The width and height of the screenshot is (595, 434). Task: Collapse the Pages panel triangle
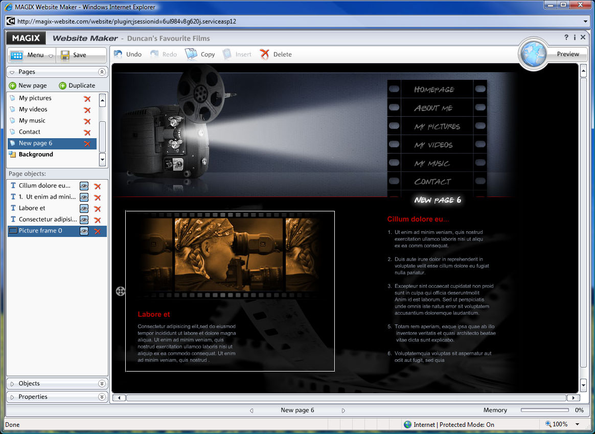(x=12, y=72)
